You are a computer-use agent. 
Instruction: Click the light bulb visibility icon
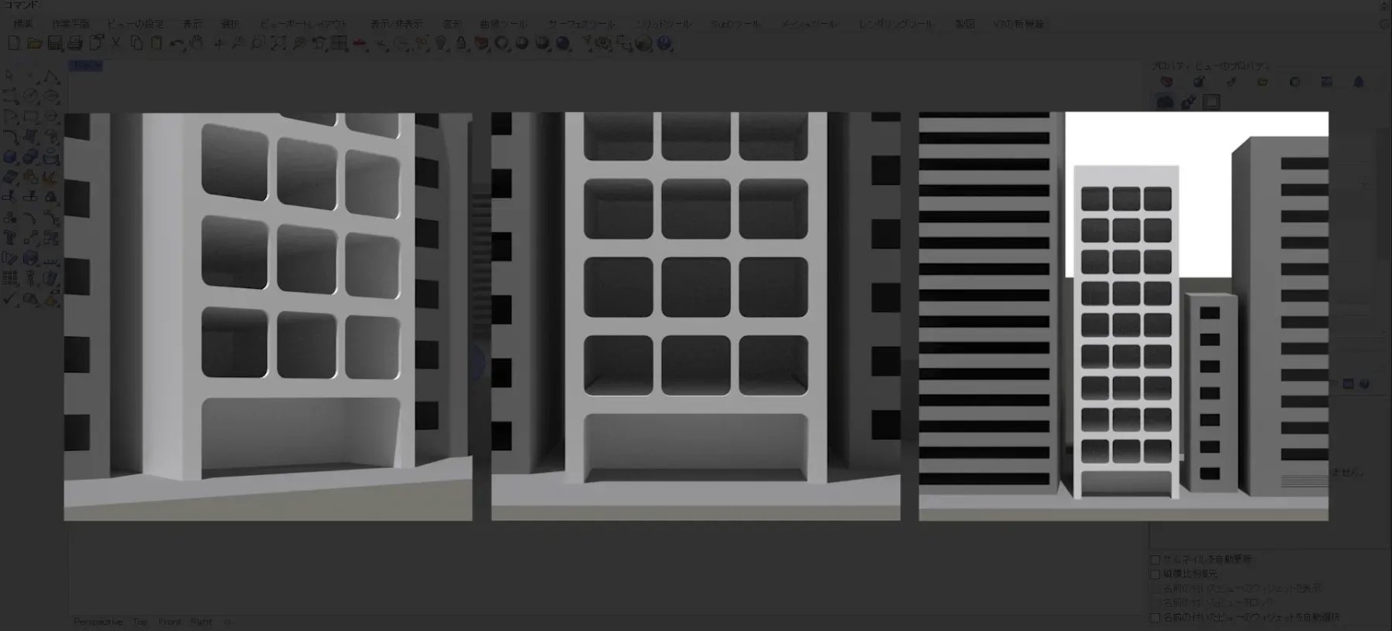441,44
